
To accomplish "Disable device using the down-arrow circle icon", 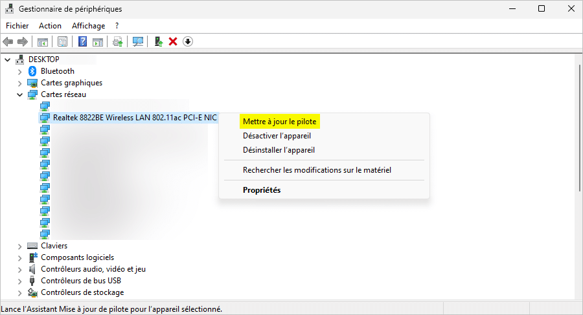I will (188, 41).
